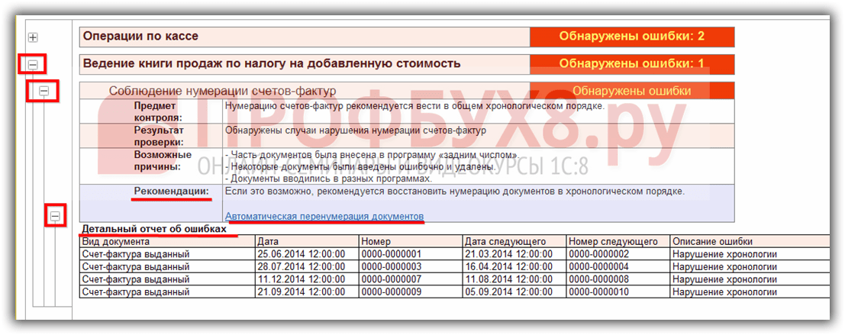Click the Результат проверки label
The width and height of the screenshot is (845, 335).
tap(158, 136)
